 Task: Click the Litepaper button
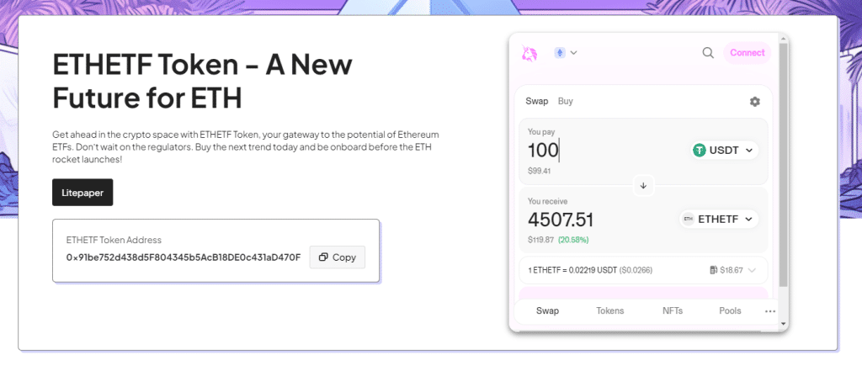pyautogui.click(x=82, y=192)
